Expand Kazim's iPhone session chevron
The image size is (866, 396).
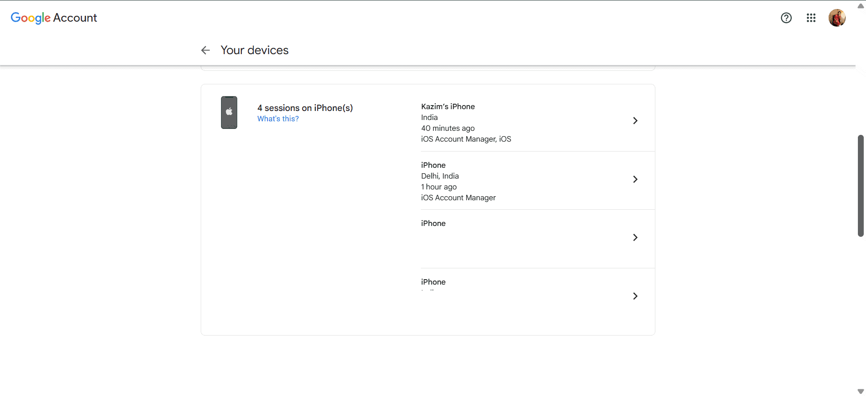(x=635, y=120)
